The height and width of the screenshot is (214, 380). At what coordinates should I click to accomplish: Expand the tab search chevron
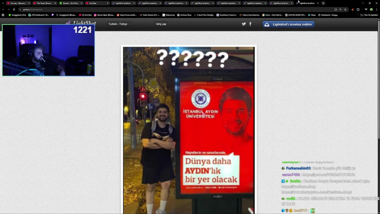3,3
